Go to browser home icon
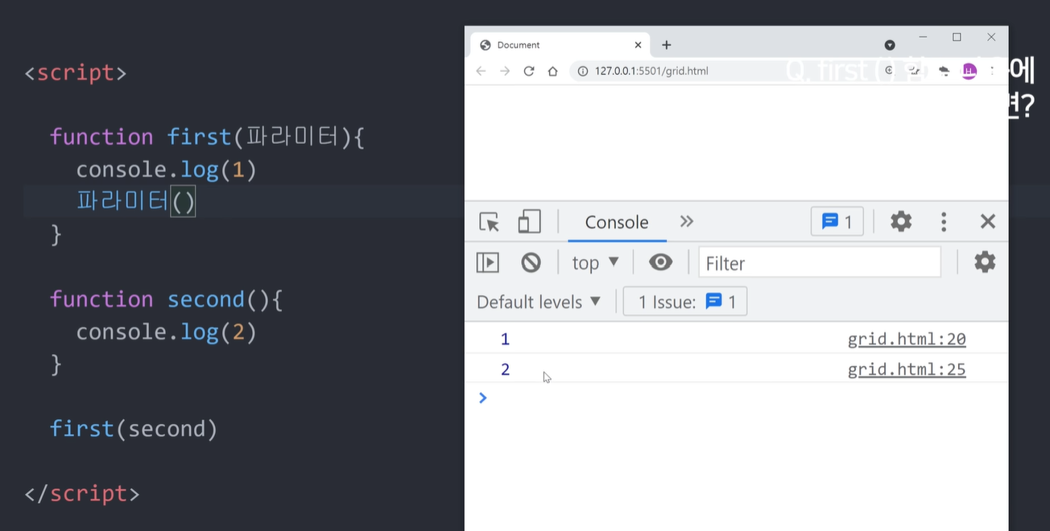This screenshot has height=531, width=1050. tap(552, 71)
